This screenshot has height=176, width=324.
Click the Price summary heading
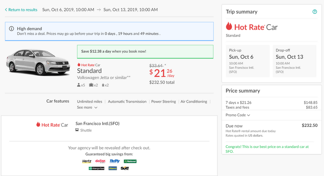tap(243, 90)
